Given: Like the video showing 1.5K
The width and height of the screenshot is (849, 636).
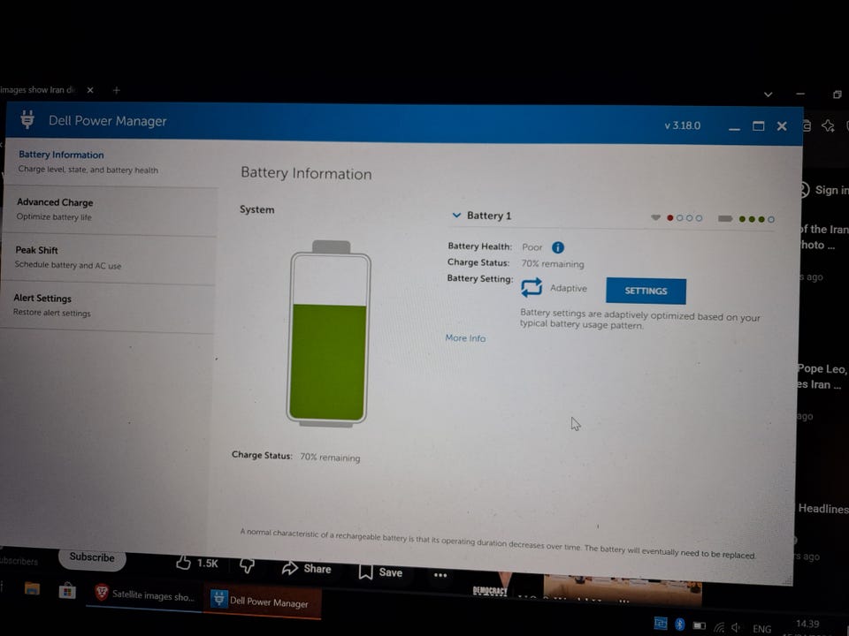Looking at the screenshot, I should tap(197, 563).
